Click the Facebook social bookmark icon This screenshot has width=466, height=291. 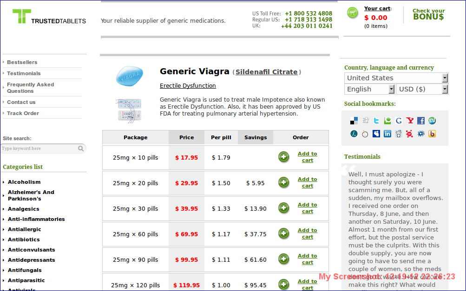pos(421,121)
